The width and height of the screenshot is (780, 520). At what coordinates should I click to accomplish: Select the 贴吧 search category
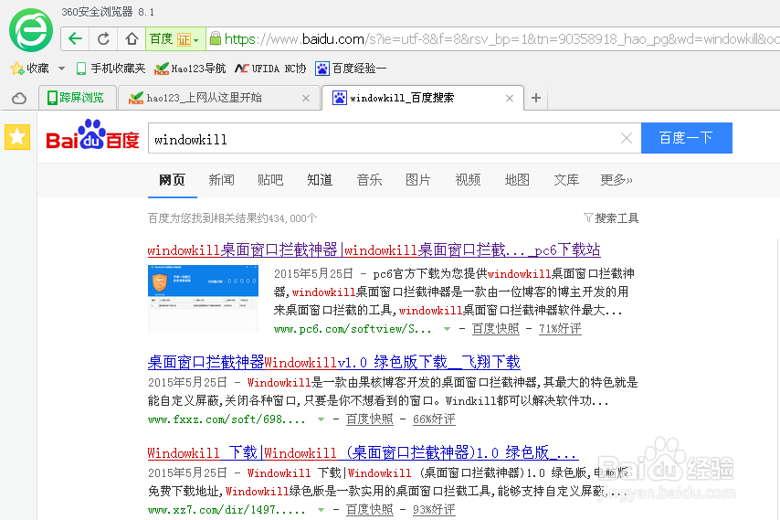pyautogui.click(x=270, y=180)
